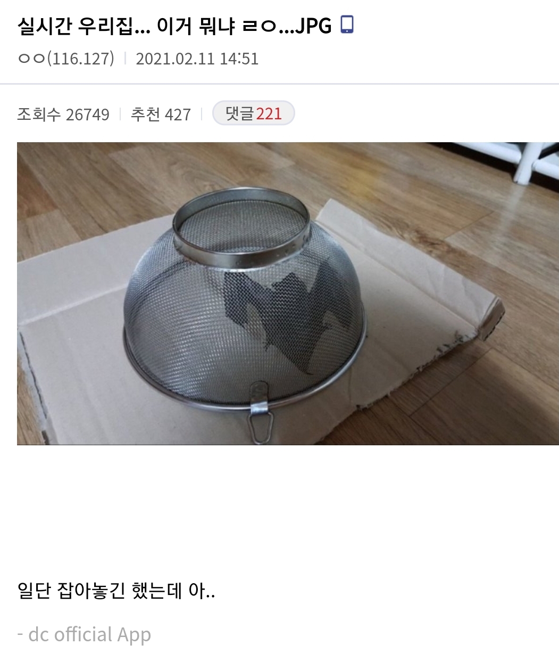Image resolution: width=559 pixels, height=661 pixels.
Task: Click the IP address (116.127)
Action: (x=81, y=59)
